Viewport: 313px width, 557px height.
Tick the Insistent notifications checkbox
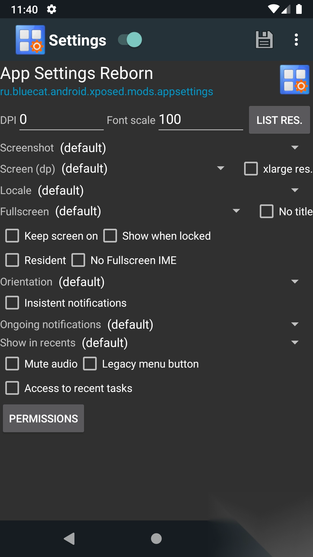click(12, 303)
